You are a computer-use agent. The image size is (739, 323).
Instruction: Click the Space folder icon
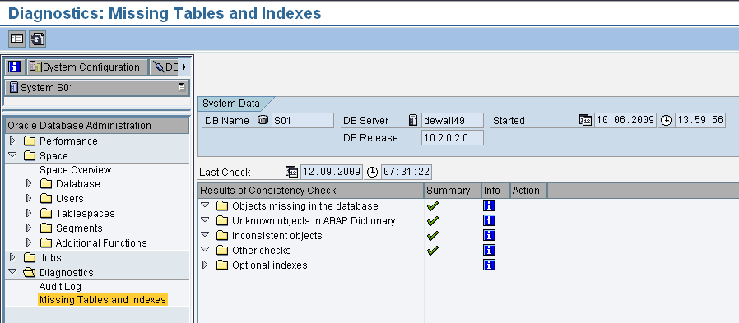(30, 156)
